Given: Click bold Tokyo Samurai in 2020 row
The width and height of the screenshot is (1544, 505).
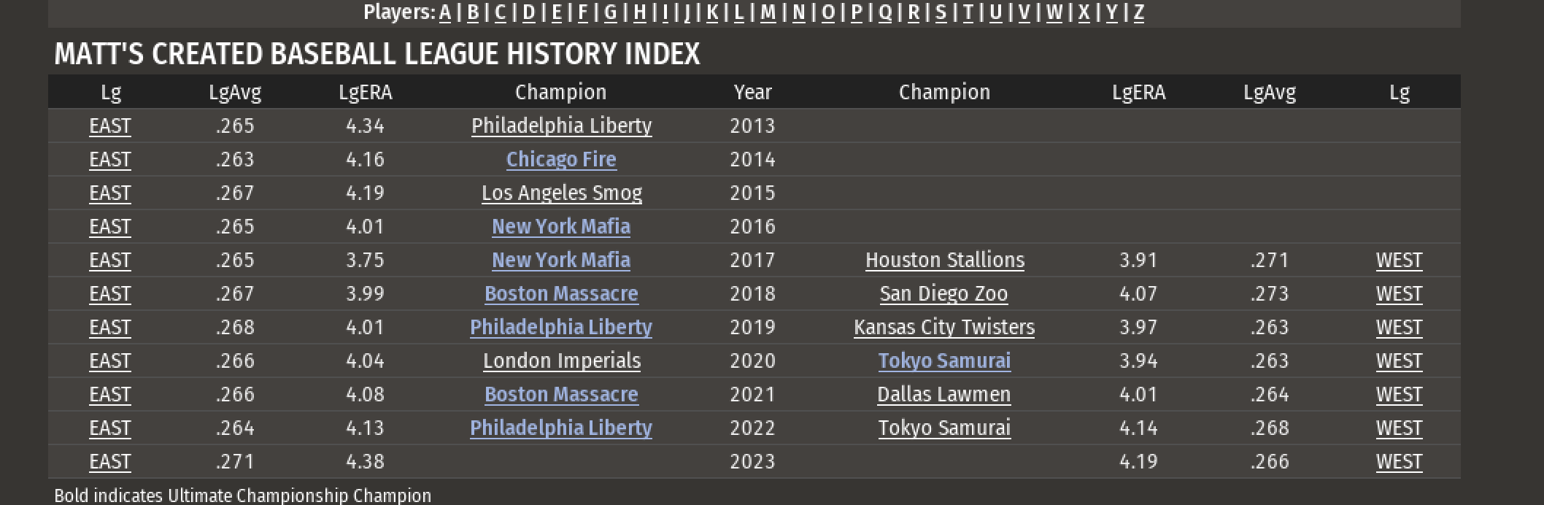Looking at the screenshot, I should 944,361.
